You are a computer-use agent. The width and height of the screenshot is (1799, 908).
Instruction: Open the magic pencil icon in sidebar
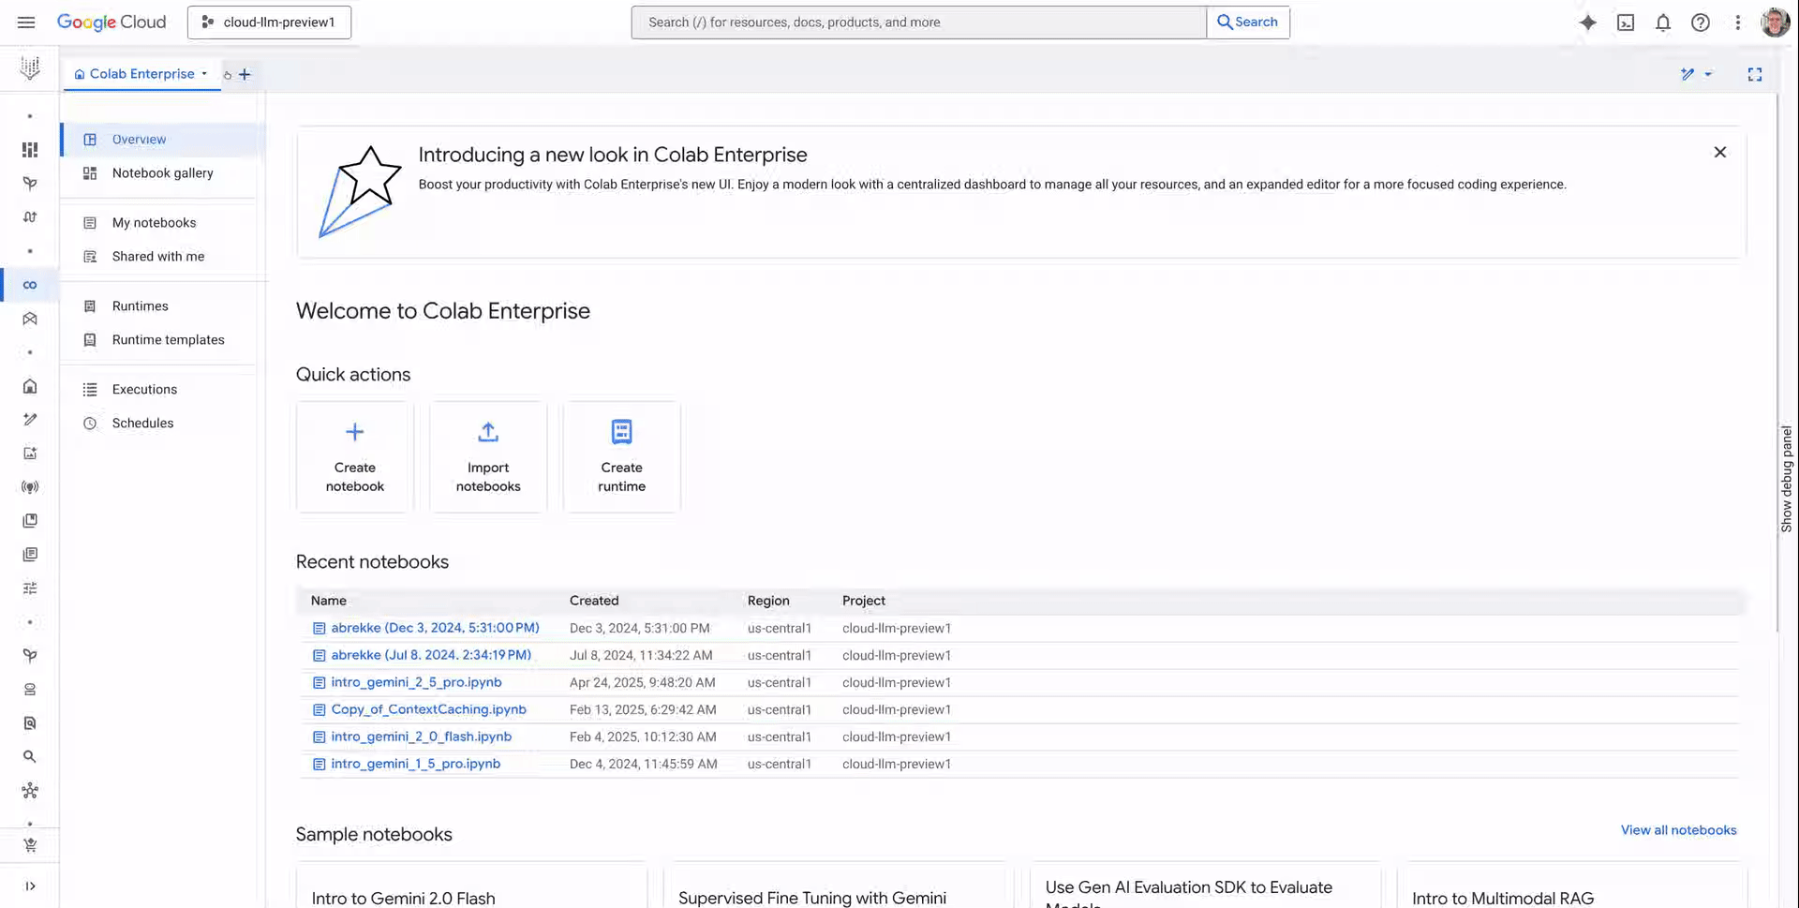click(x=30, y=420)
